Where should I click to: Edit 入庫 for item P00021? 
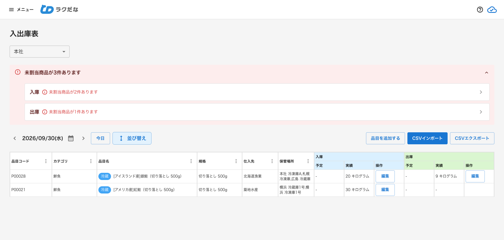385,190
